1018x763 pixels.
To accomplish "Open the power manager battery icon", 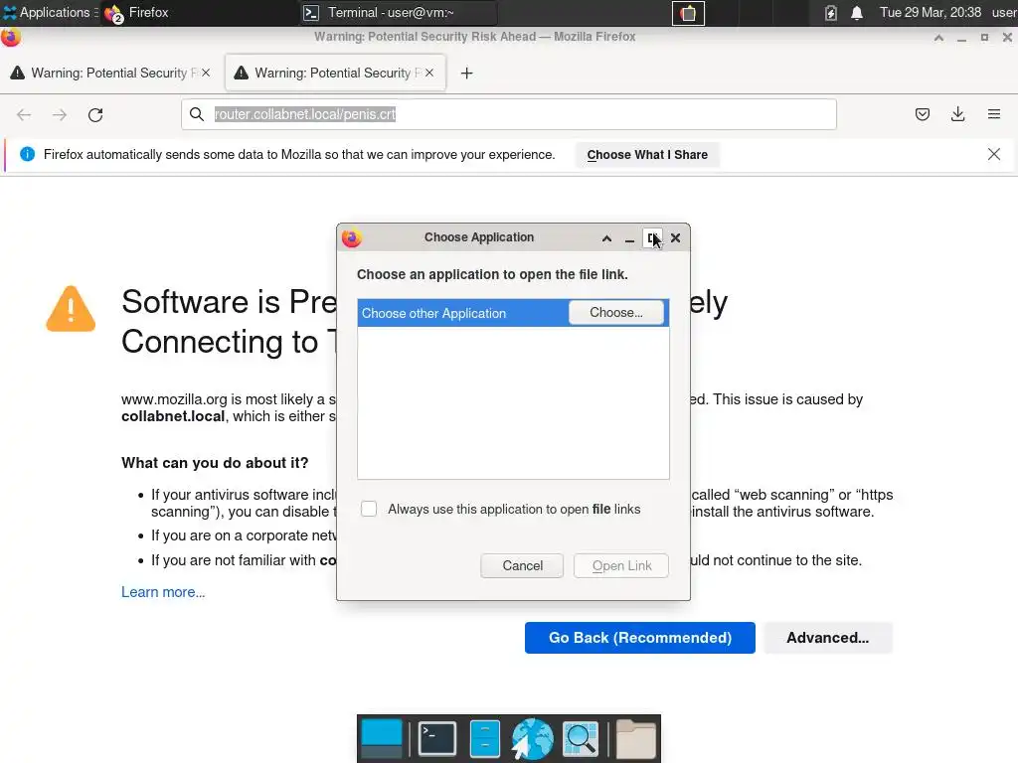I will [x=830, y=13].
